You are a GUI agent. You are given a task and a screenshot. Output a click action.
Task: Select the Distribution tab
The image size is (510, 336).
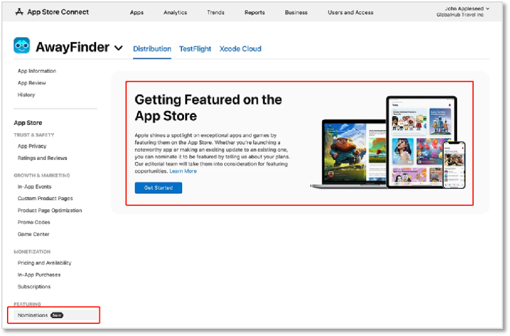pyautogui.click(x=152, y=49)
